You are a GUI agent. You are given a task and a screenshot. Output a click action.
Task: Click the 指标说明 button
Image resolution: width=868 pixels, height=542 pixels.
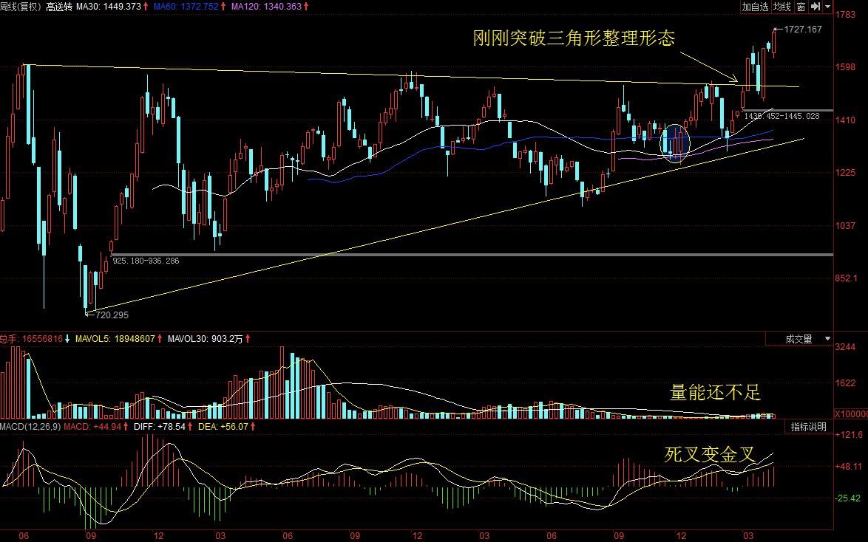coord(809,427)
